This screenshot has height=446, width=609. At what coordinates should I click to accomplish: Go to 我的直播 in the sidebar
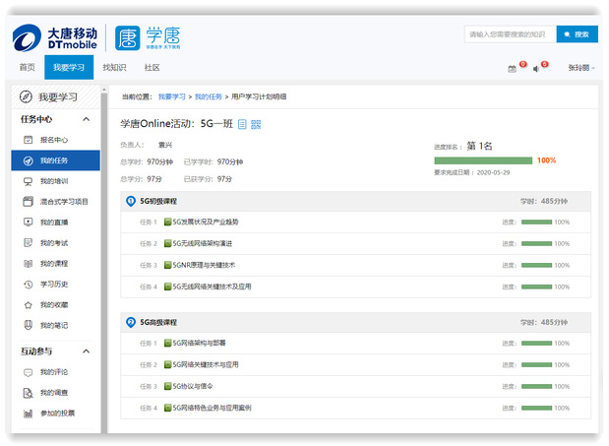pyautogui.click(x=53, y=223)
